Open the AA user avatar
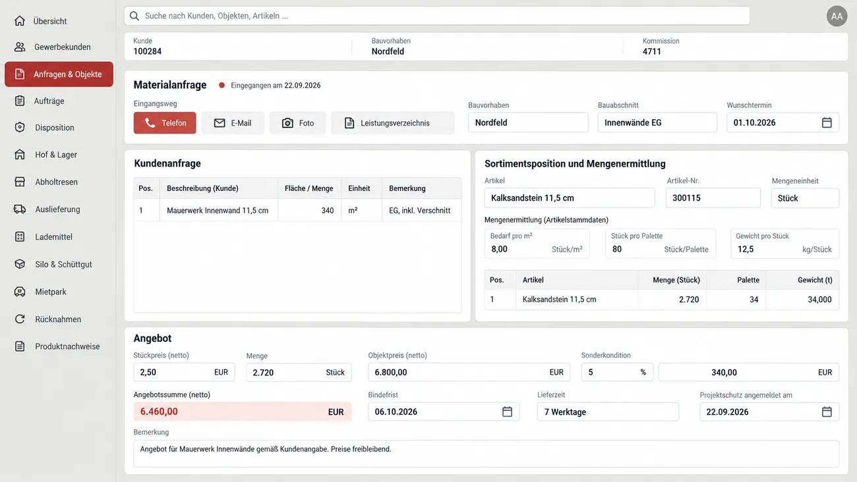 tap(837, 16)
